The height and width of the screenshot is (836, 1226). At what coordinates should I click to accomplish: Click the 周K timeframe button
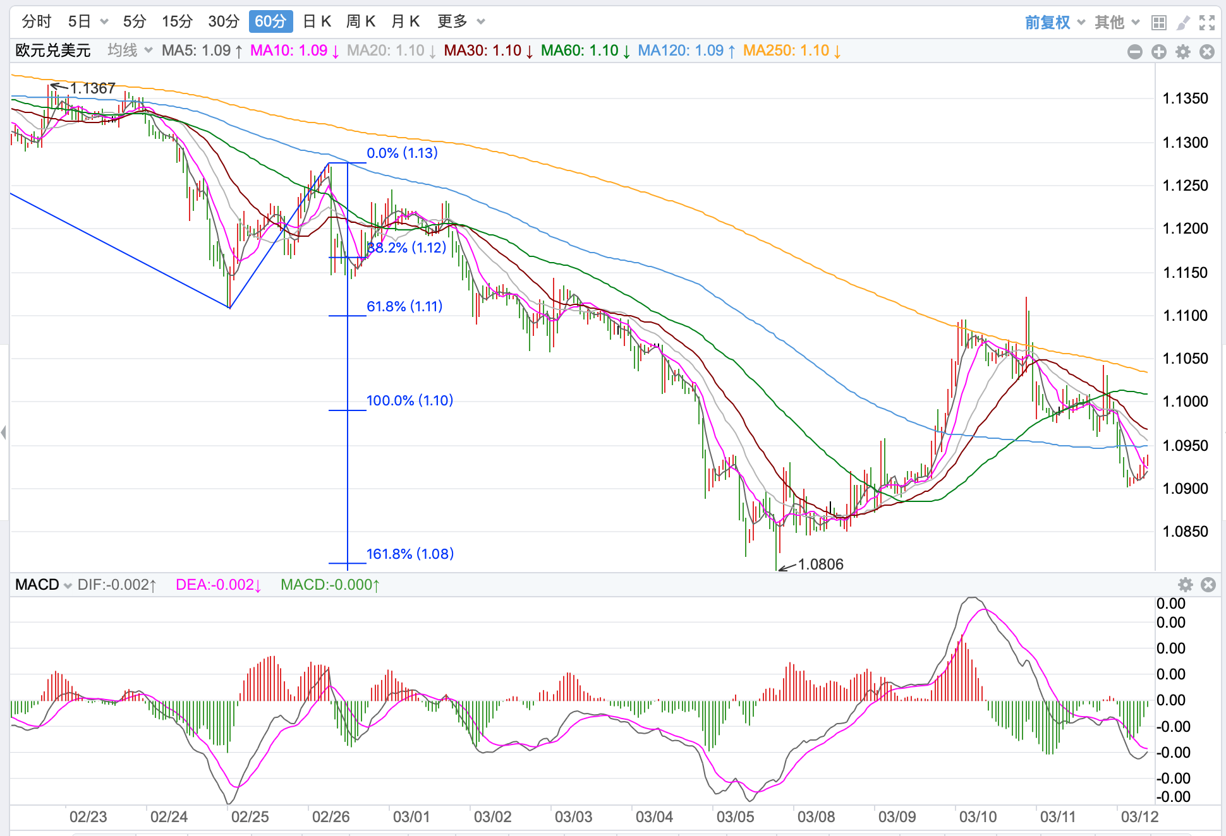point(361,21)
